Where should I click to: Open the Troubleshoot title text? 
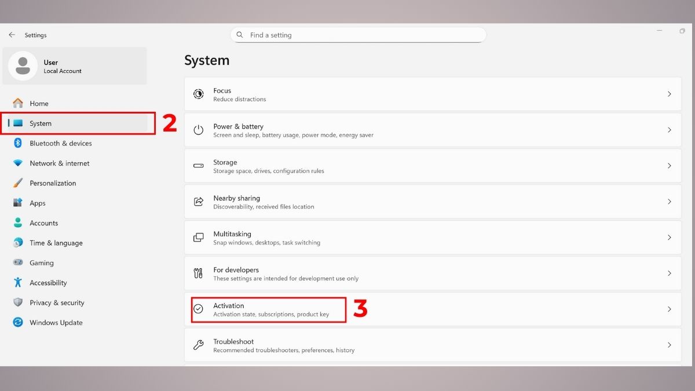233,342
